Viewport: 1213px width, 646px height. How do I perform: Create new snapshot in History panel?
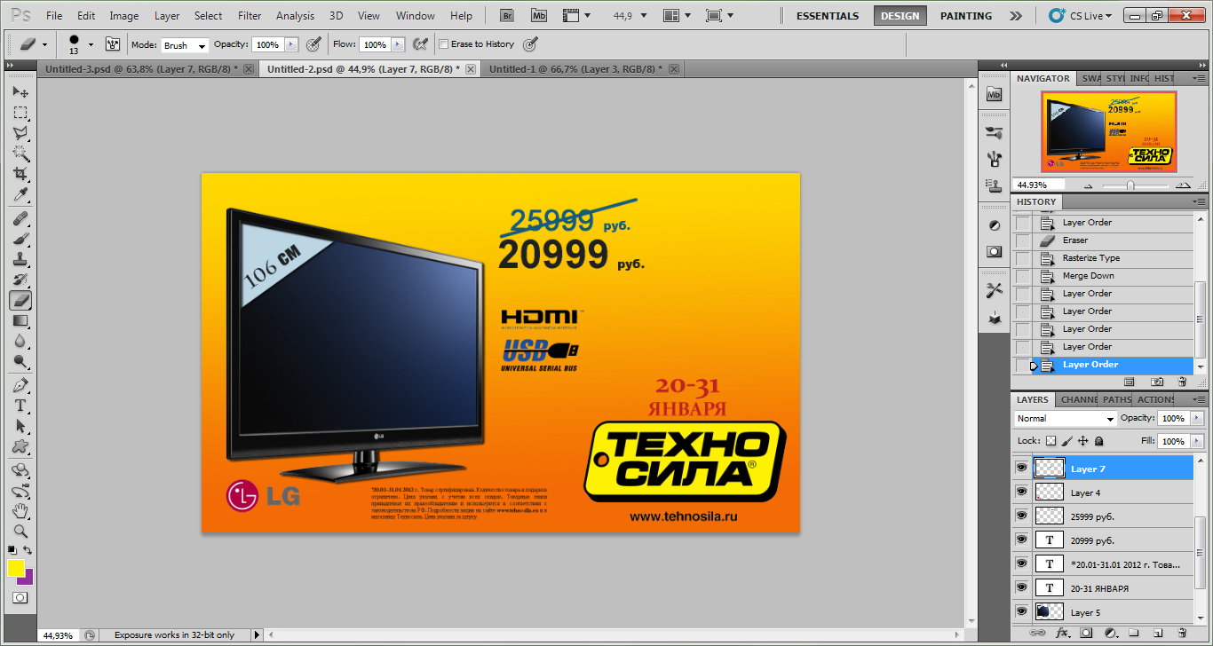tap(1157, 382)
